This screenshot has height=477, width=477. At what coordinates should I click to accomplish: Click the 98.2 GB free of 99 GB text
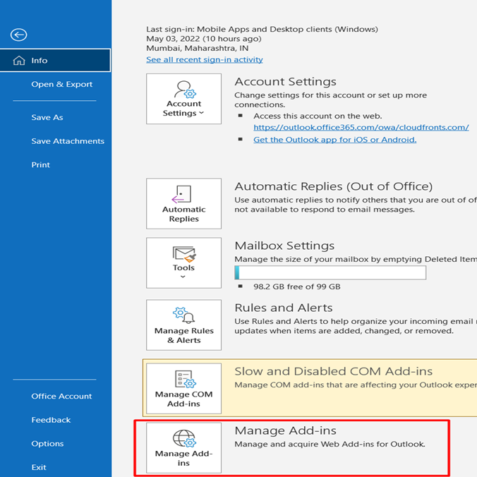[297, 286]
